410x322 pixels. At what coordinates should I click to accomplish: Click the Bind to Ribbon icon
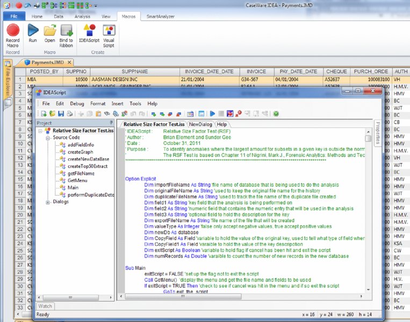(66, 35)
